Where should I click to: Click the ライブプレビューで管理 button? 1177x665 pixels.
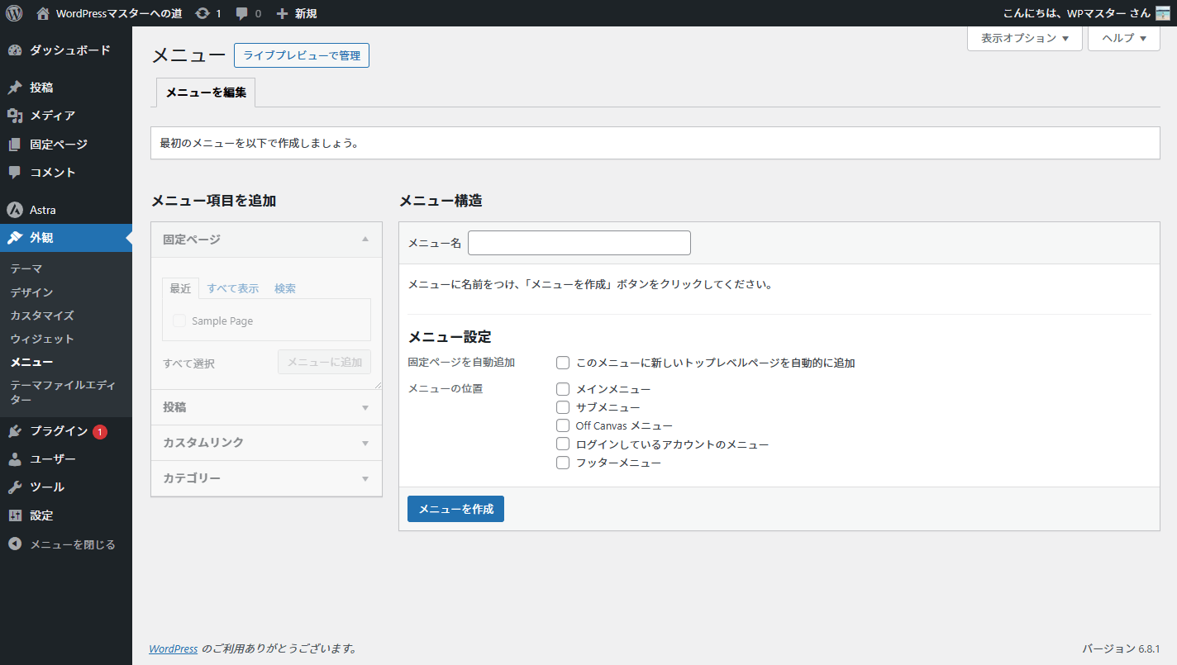click(302, 55)
